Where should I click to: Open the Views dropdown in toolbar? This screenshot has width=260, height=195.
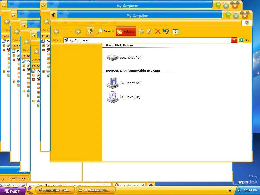coord(176,31)
